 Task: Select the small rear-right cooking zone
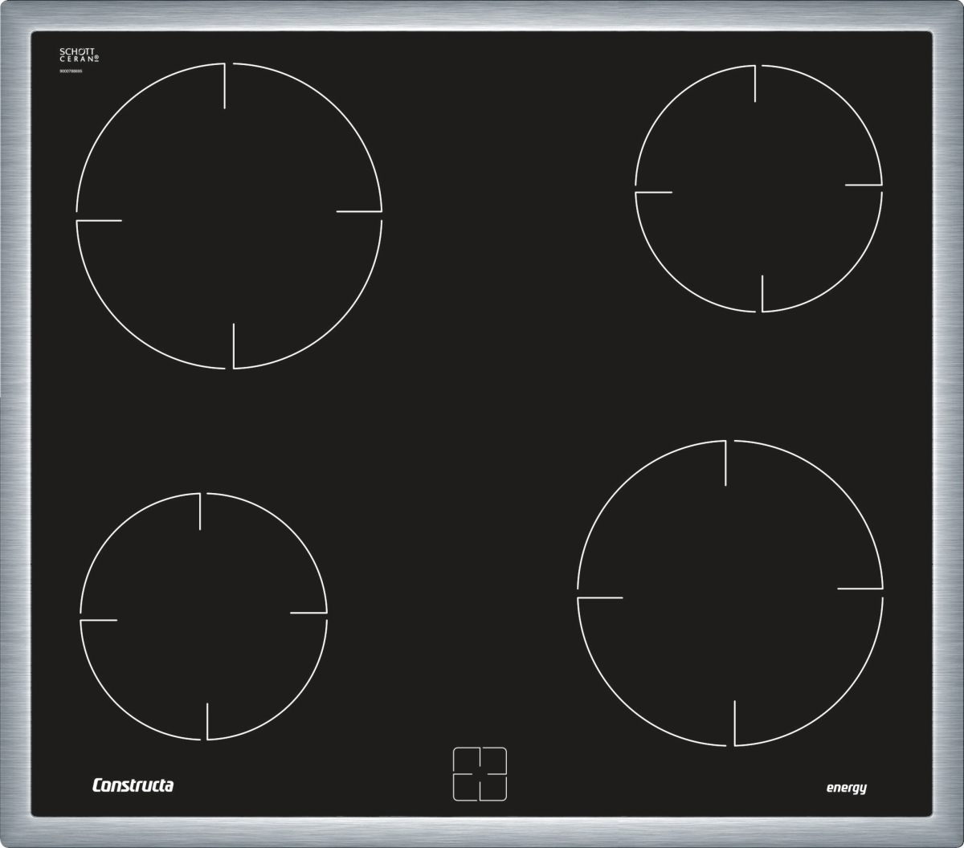(758, 189)
